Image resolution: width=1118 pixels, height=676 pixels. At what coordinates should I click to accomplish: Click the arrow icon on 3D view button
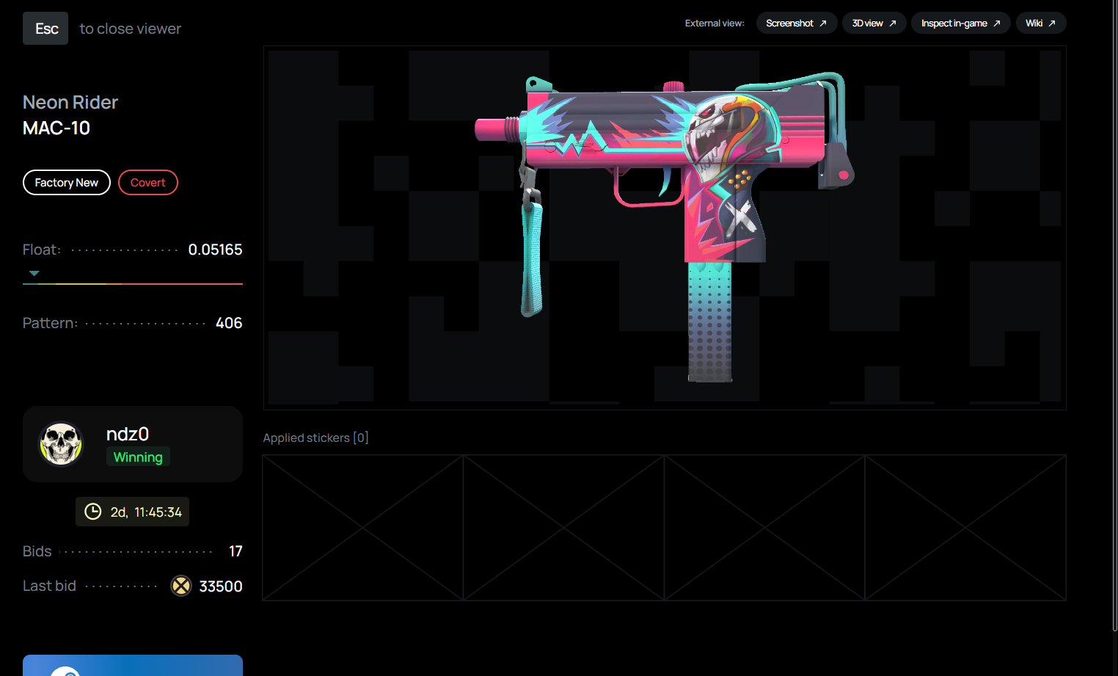pyautogui.click(x=893, y=23)
